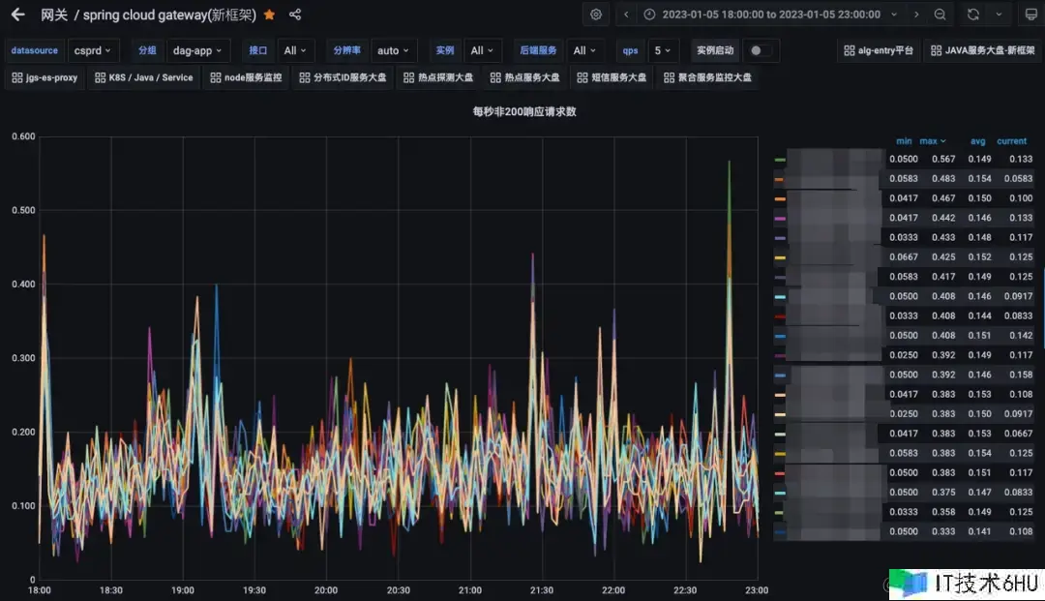Shift time range forward

(917, 15)
